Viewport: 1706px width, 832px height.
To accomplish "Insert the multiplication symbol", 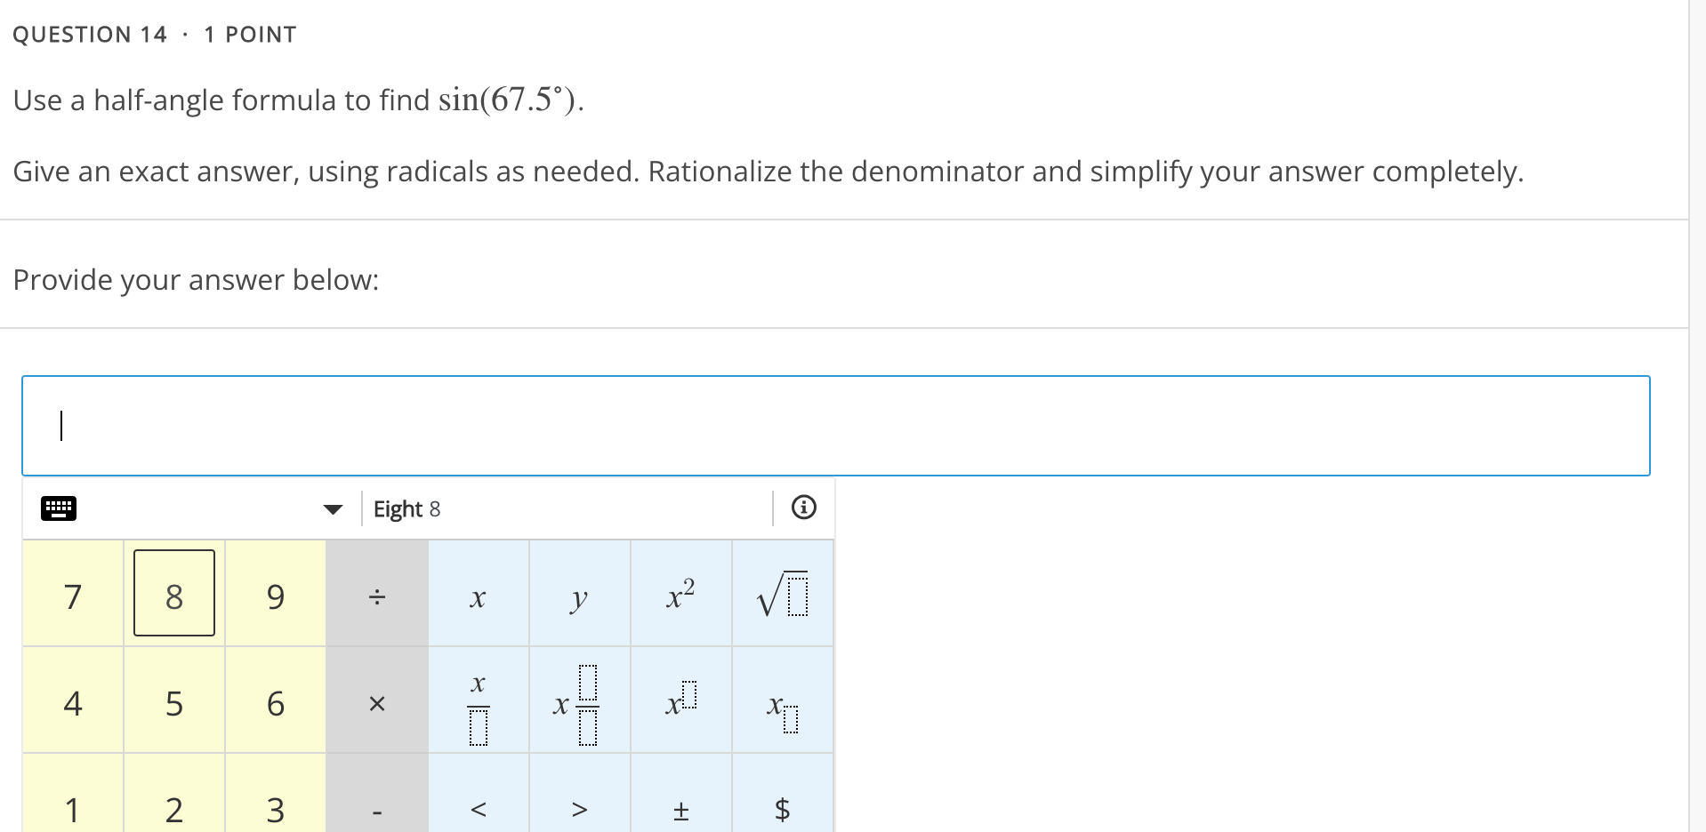I will click(x=376, y=703).
